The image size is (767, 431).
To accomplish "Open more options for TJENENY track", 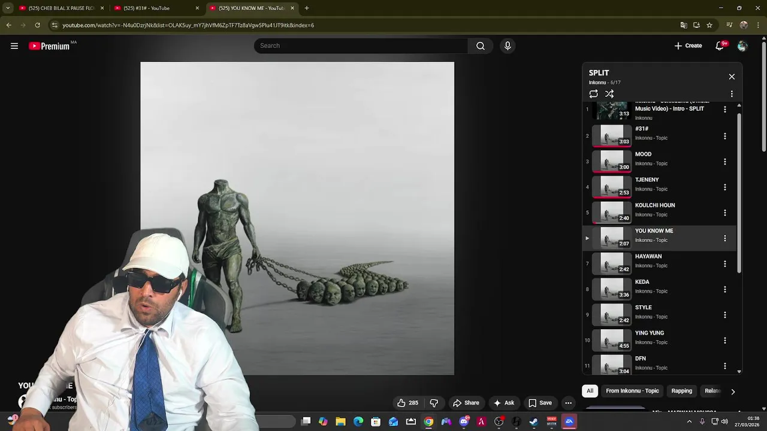I will (x=724, y=187).
